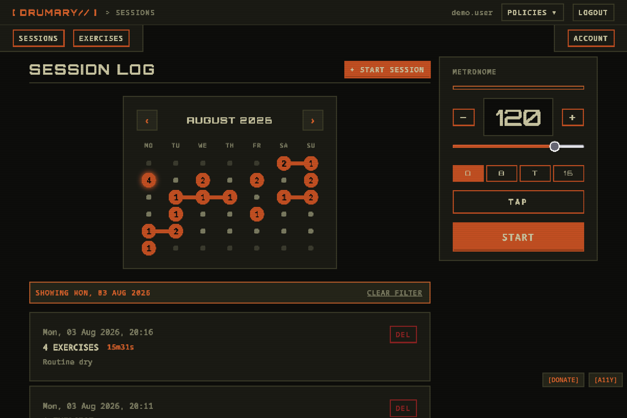Screen dimensions: 627x418
Task: Select Sunday August 16 showing 2 sessions
Action: click(311, 197)
